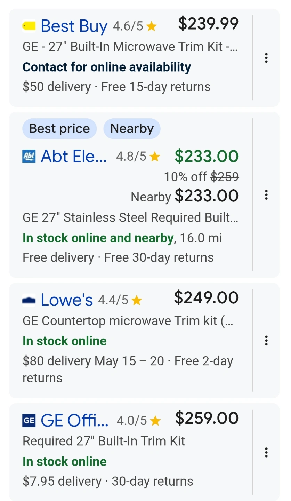This screenshot has width=291, height=501.
Task: Click the $249.00 Lowe's price
Action: (x=206, y=298)
